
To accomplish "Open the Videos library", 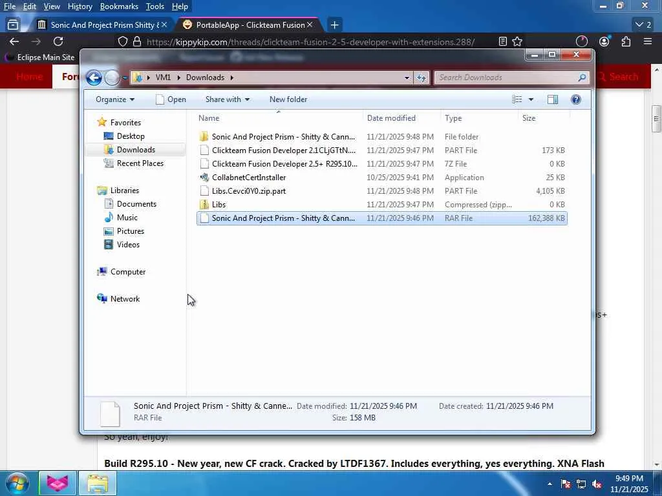I will tap(128, 245).
